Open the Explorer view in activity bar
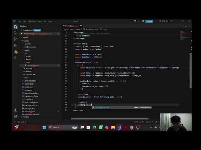 coord(15,27)
